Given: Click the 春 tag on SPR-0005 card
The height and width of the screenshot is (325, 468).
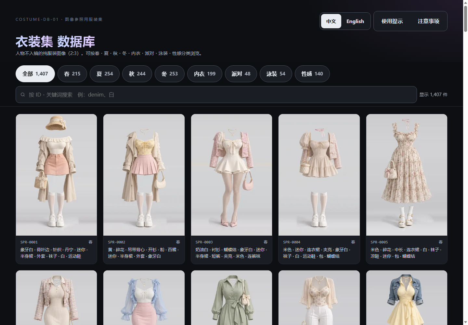Looking at the screenshot, I should click(441, 242).
